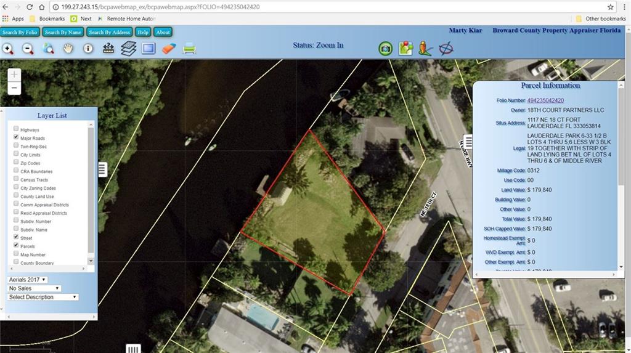The height and width of the screenshot is (353, 631).
Task: Open the Search By Folio tab
Action: [20, 32]
